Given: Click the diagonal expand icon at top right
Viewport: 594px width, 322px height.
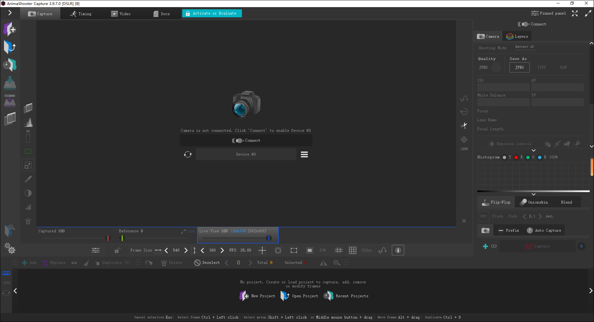Looking at the screenshot, I should pyautogui.click(x=588, y=13).
